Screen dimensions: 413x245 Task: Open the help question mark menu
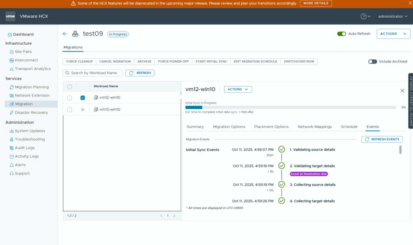[365, 16]
